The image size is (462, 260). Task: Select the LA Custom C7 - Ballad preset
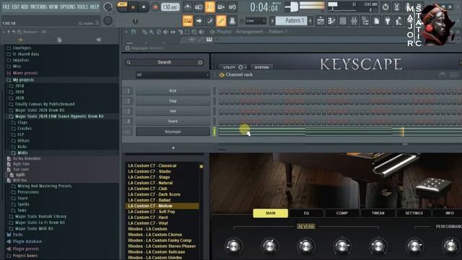[x=149, y=200]
